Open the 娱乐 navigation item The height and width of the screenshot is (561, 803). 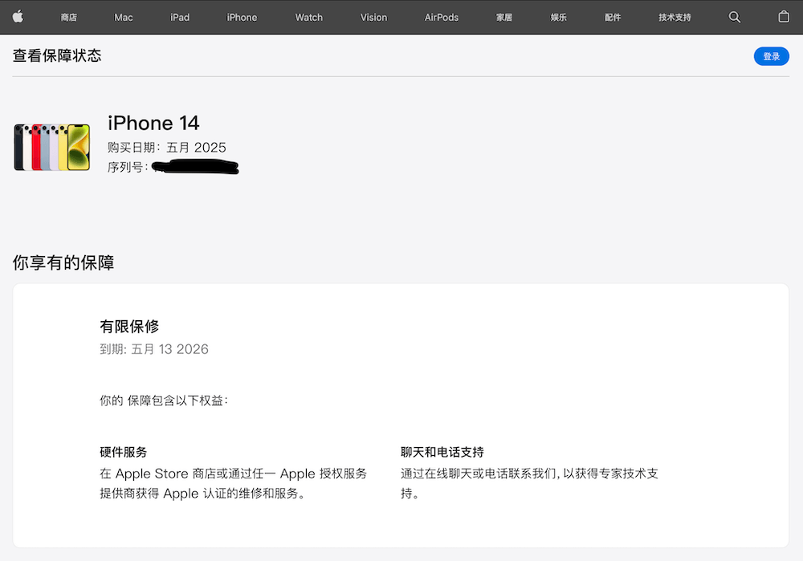click(558, 18)
